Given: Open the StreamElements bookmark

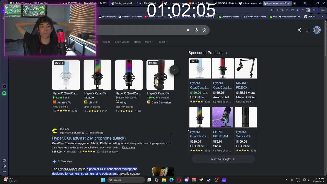Looking at the screenshot, I should pyautogui.click(x=108, y=17).
